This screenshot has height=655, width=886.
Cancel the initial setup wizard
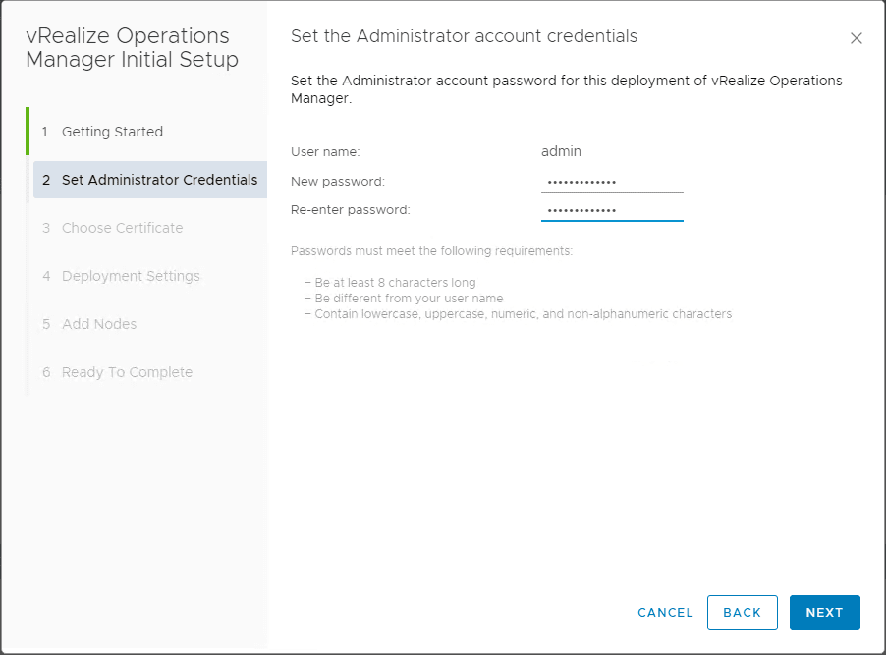[665, 613]
